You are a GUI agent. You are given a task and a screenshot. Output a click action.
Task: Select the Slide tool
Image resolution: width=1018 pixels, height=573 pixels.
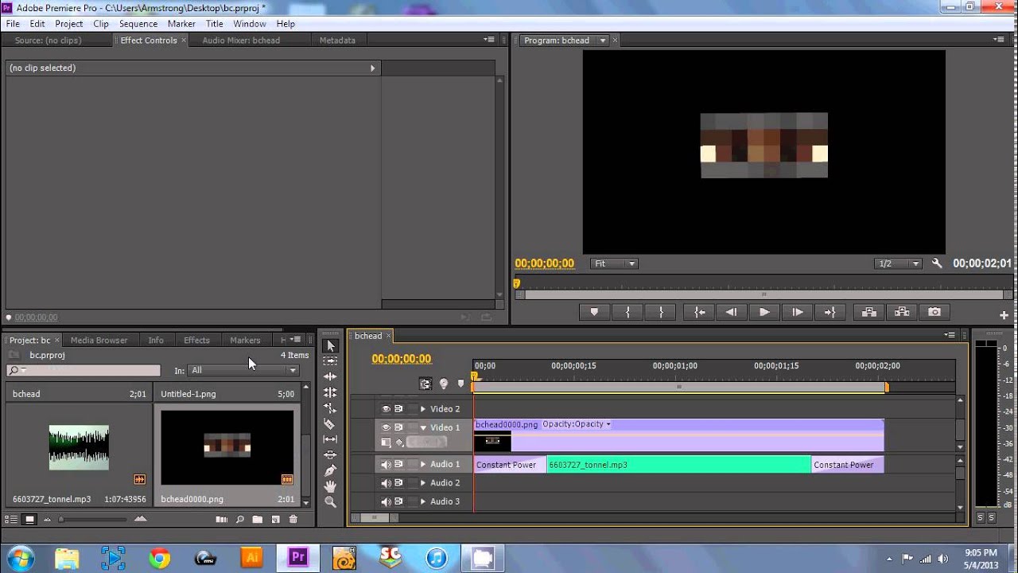pyautogui.click(x=331, y=454)
